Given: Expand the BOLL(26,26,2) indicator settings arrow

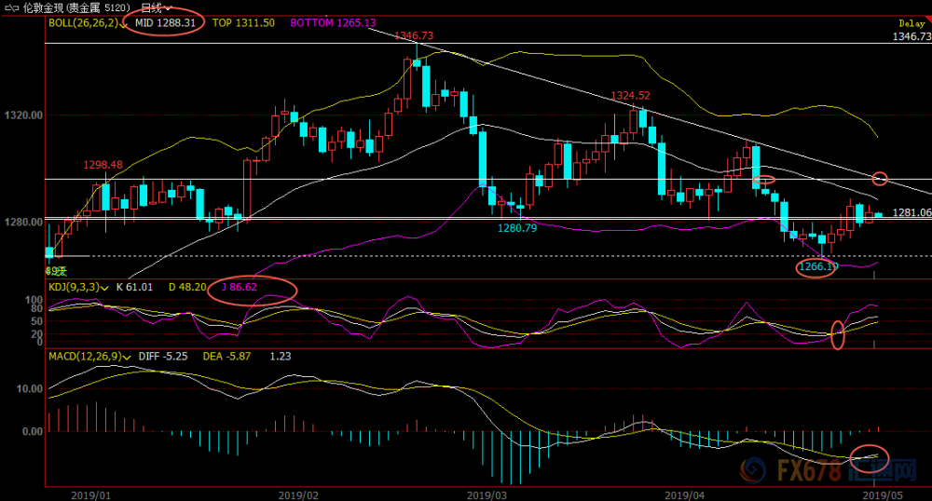Looking at the screenshot, I should click(123, 23).
